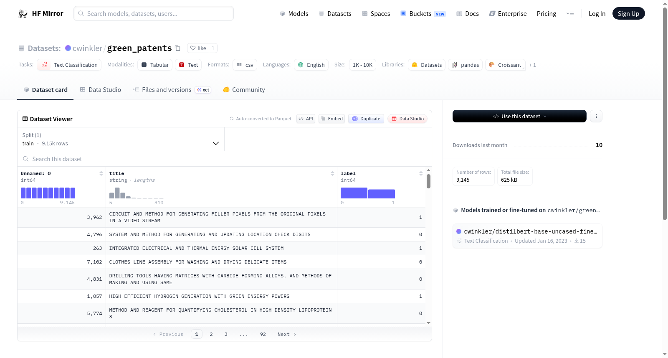Click the three-dot options button
668x358 pixels.
pos(596,116)
